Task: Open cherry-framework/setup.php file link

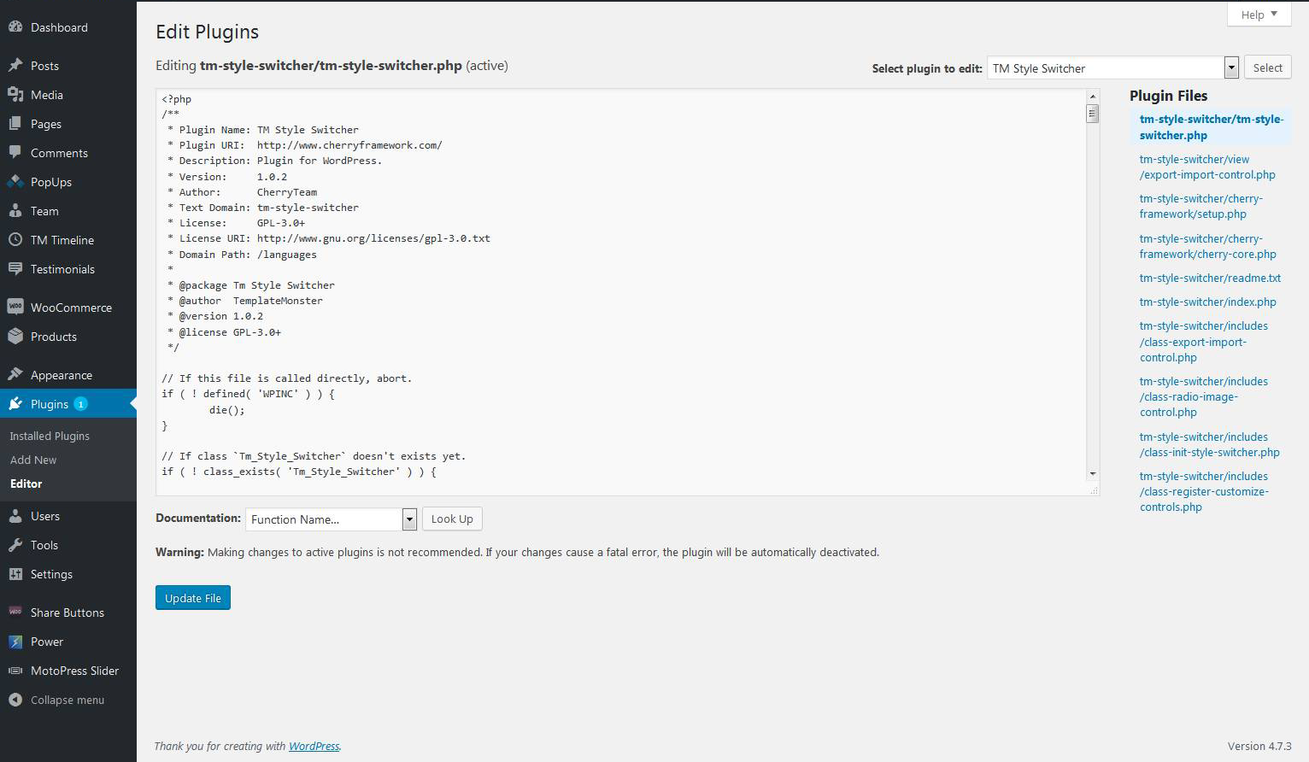Action: click(x=1200, y=206)
